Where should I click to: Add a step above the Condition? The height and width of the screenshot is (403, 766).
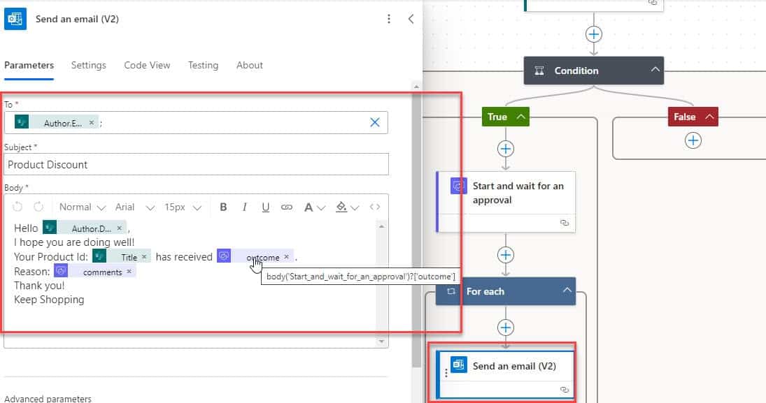click(593, 34)
